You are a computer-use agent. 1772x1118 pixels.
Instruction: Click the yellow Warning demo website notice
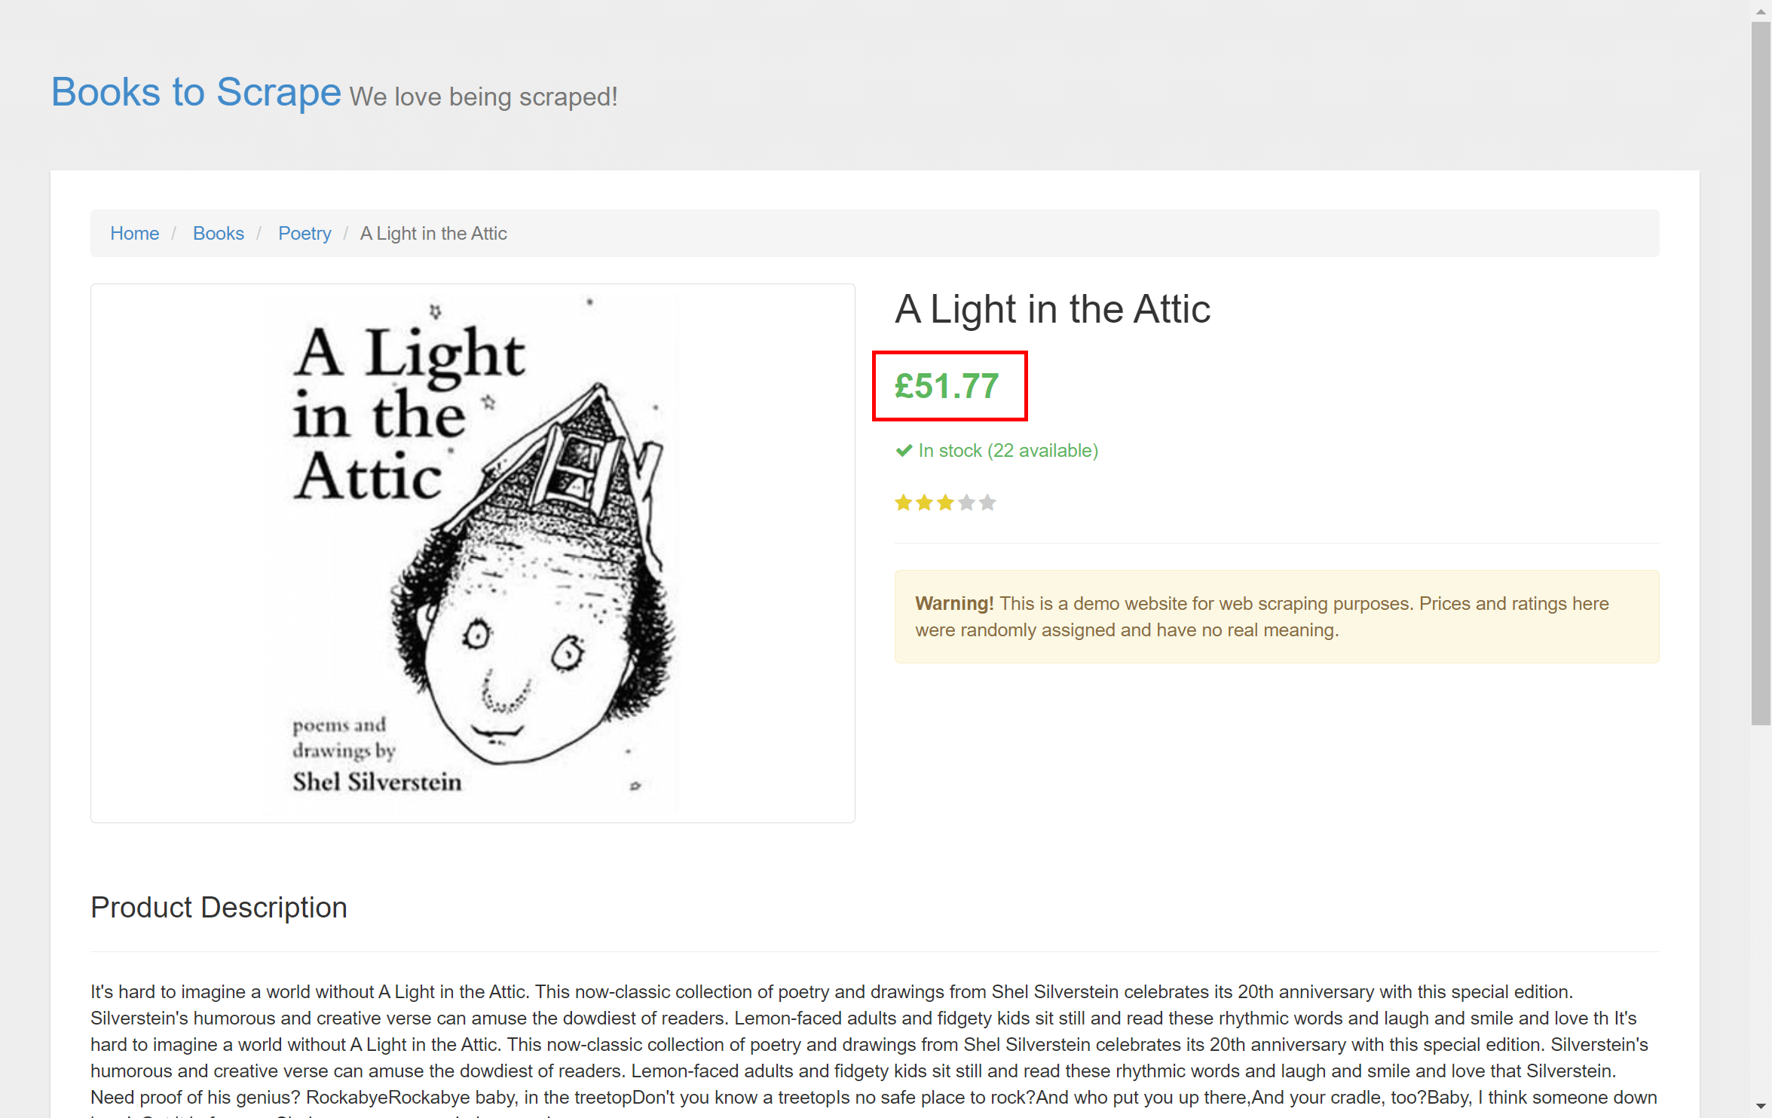(x=1277, y=617)
